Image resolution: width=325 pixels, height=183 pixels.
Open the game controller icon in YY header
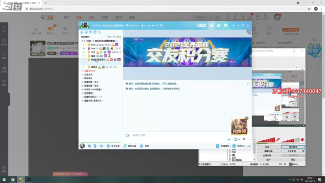226,26
